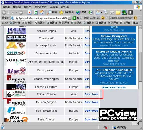Click the Edit page toolbar icon
The image size is (143, 130).
[112, 13]
